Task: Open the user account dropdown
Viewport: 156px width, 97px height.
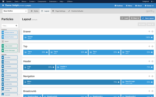Action: [152, 1]
